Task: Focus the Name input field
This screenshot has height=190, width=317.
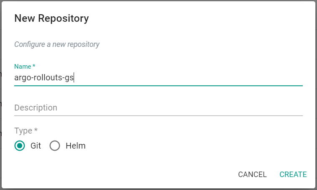Action: (158, 77)
